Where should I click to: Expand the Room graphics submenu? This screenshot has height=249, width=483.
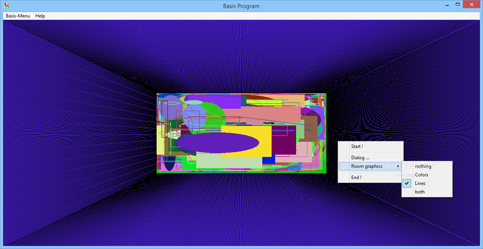[370, 166]
